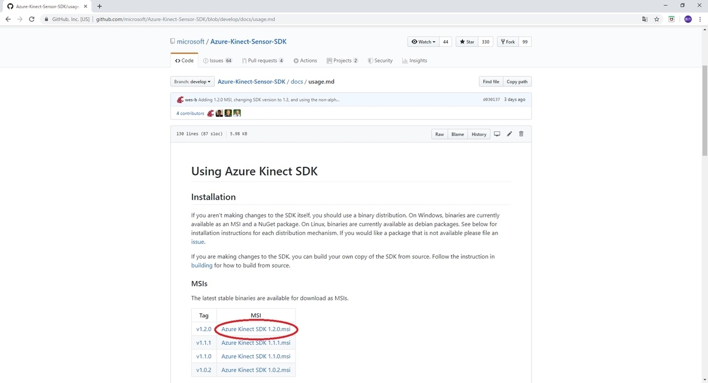The height and width of the screenshot is (383, 708).
Task: Click the Find file button
Action: pyautogui.click(x=491, y=82)
